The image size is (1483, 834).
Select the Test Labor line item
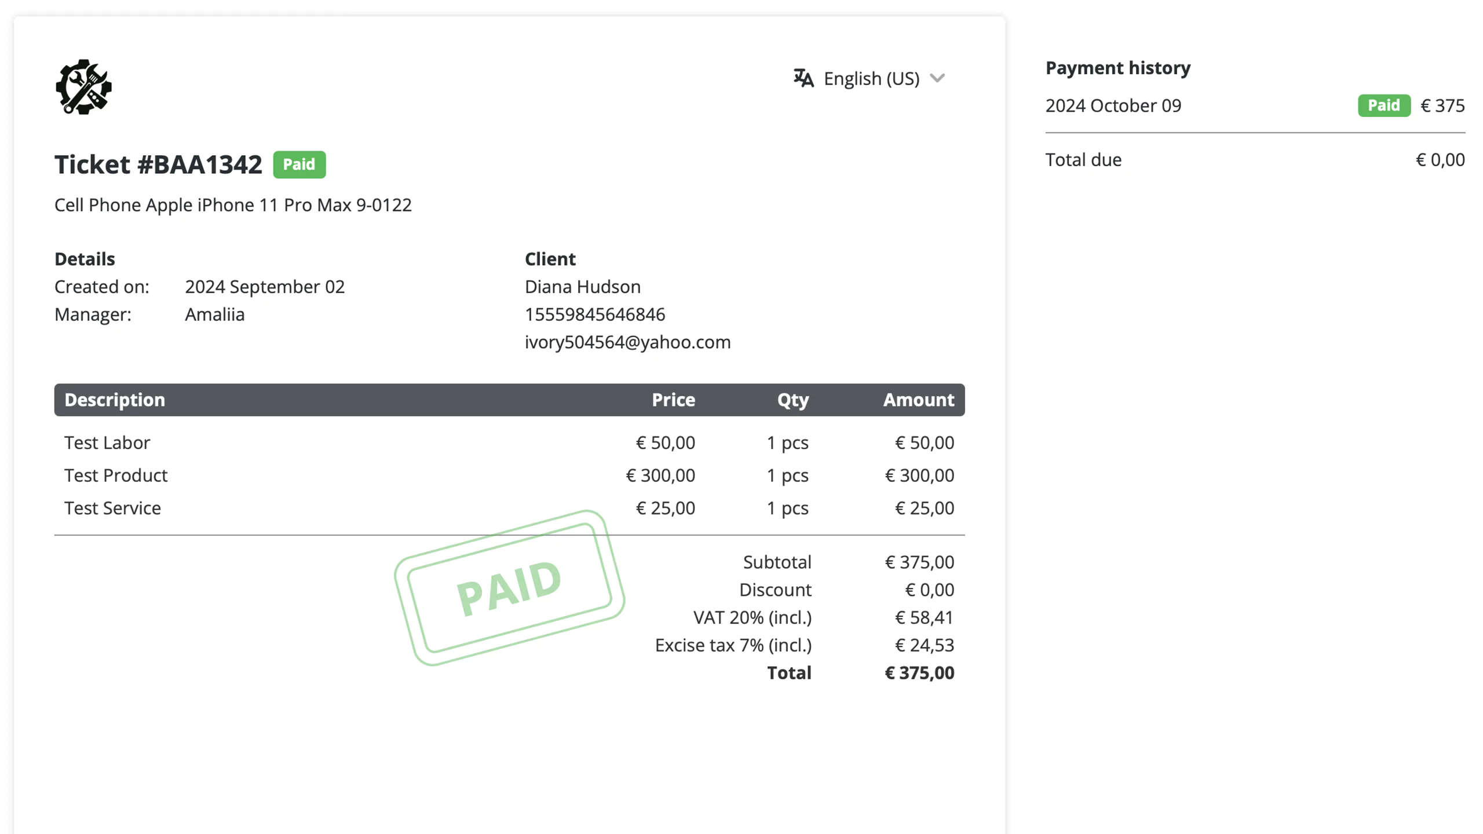click(509, 442)
